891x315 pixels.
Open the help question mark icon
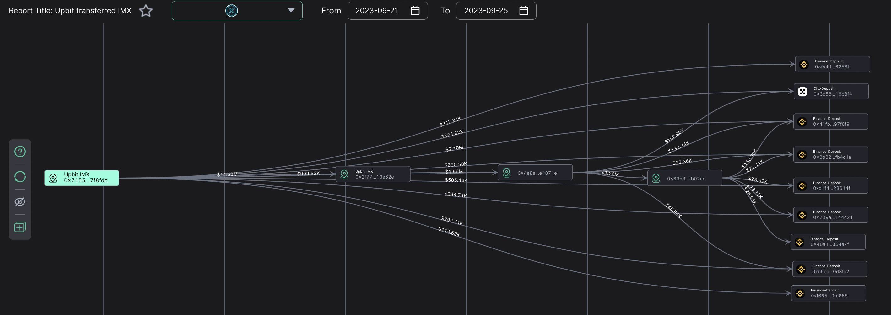20,152
